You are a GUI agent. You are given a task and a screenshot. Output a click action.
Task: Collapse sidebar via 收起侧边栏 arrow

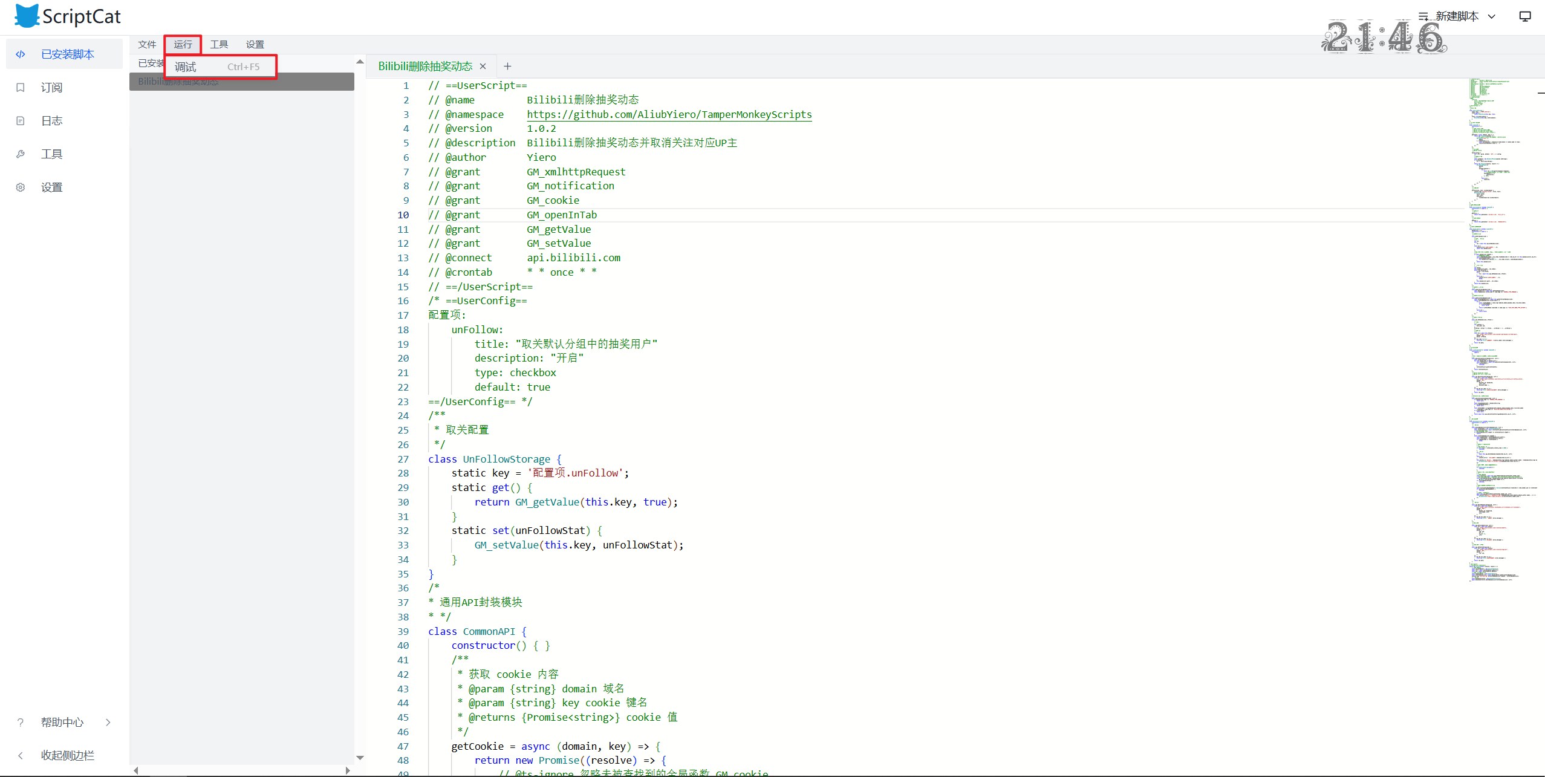tap(21, 755)
